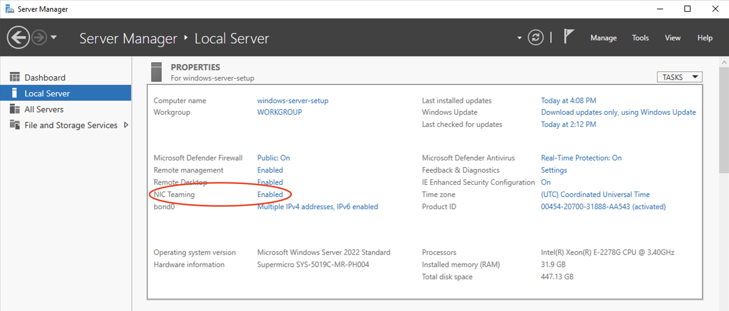Screen dimensions: 729x311
Task: Click the Intel(R) Xeon(R) E-2278G processor text
Action: click(x=607, y=252)
